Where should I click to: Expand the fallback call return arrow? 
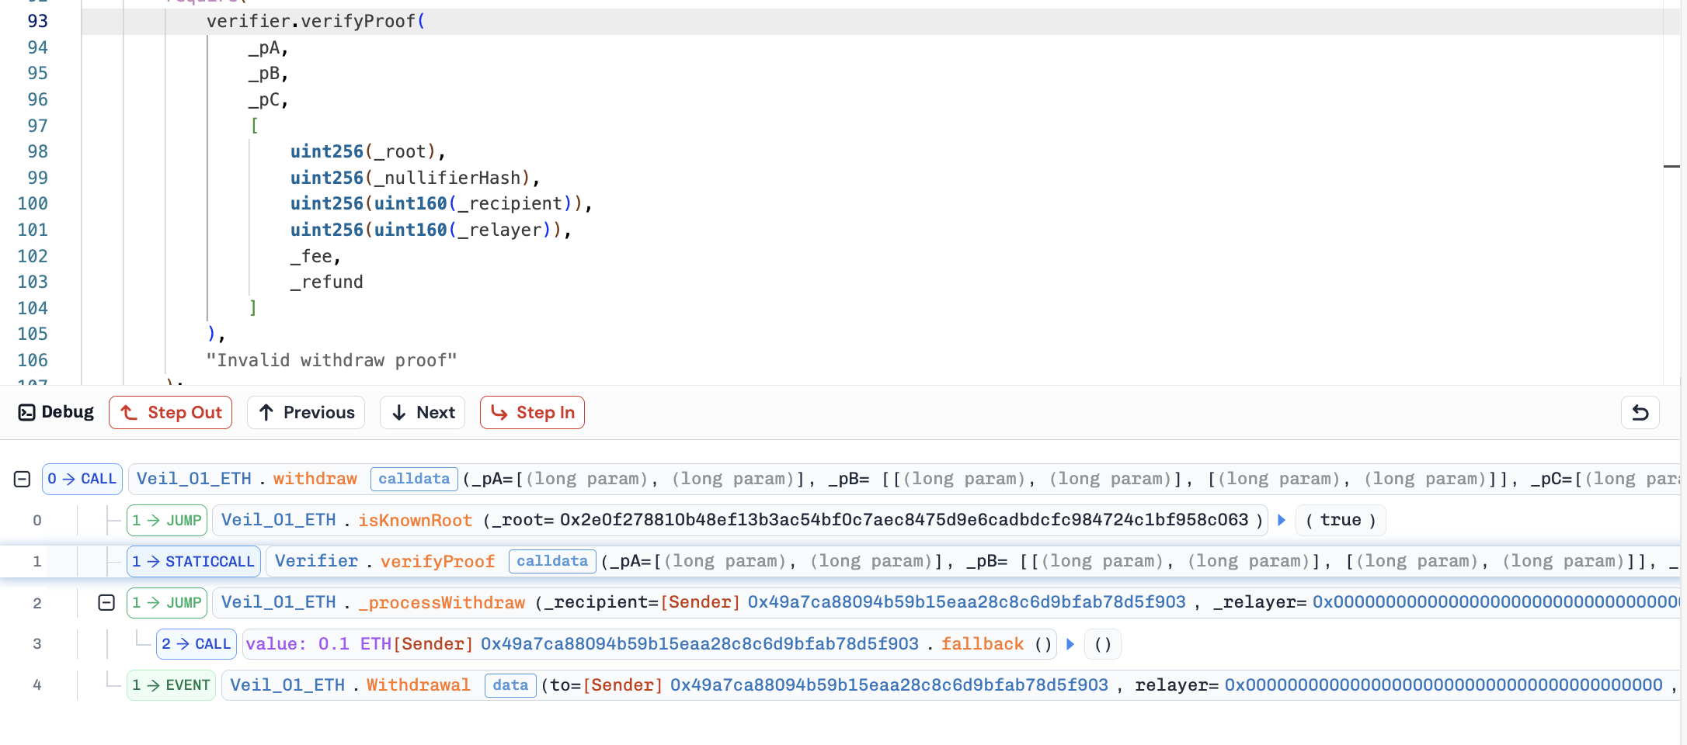[x=1070, y=644]
